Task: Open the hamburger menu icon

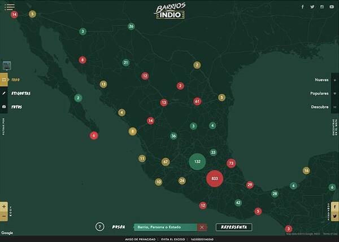Action: [x=10, y=7]
